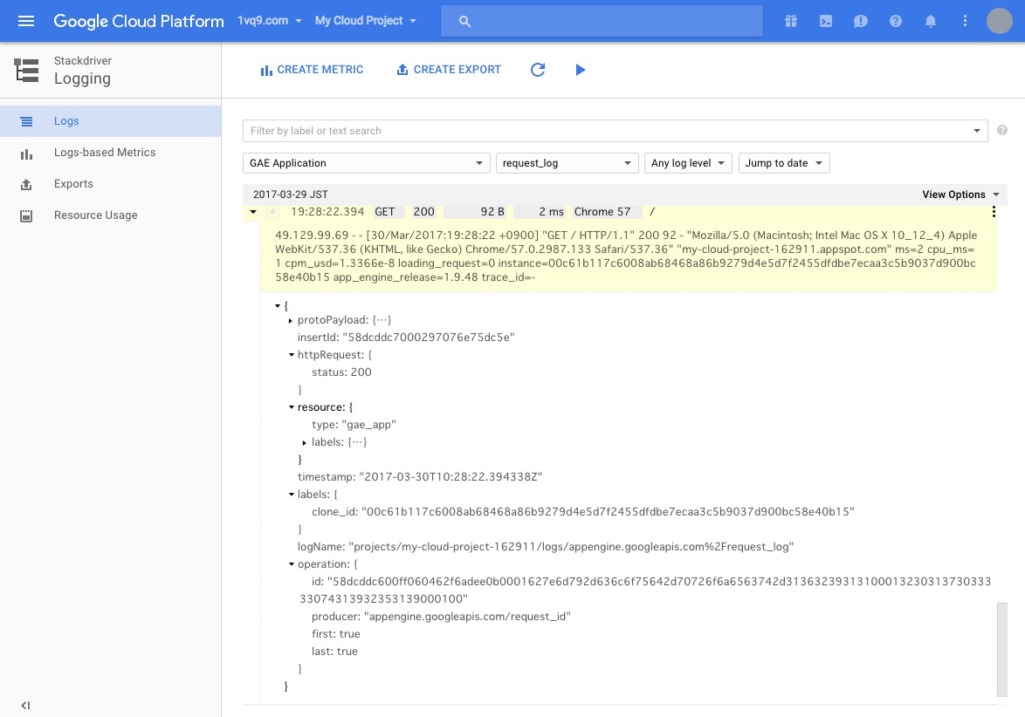Click the type "gae_app" field
1025x717 pixels.
click(354, 425)
